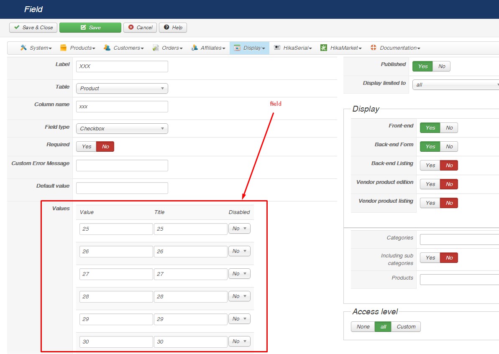
Task: Click the Value field containing 25
Action: tap(116, 229)
